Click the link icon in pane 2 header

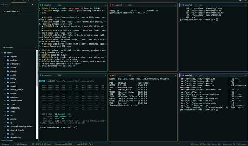coord(55,75)
